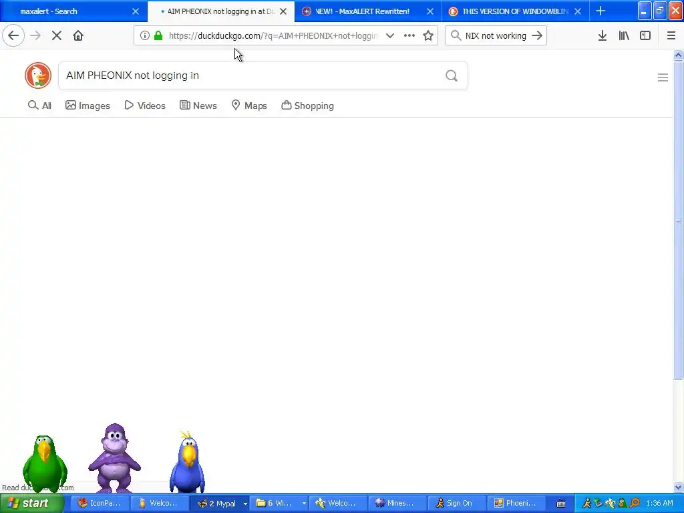Open the browser hamburger menu
Screen dimensions: 684x513
point(671,36)
